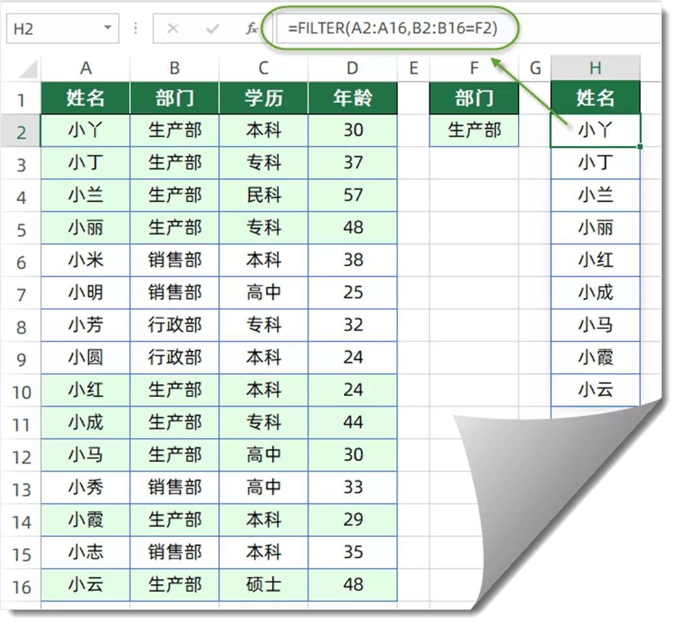Open the insert function fx icon

tap(252, 28)
